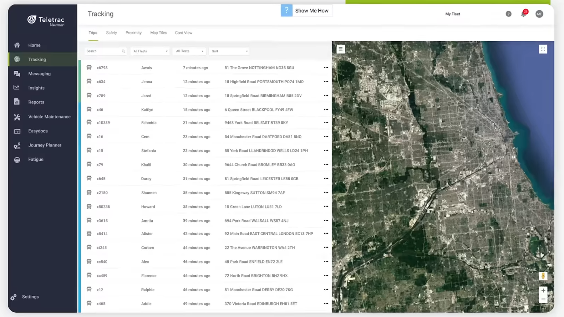The height and width of the screenshot is (317, 564).
Task: Open the second All Fleets dropdown
Action: tap(189, 51)
